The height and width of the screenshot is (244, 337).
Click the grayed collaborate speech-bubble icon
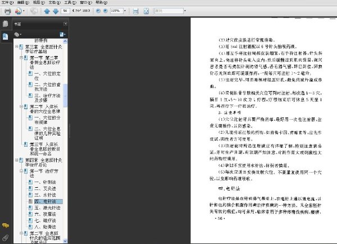click(x=34, y=11)
